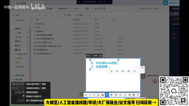Redo the annotation
The image size is (189, 106).
[x=120, y=95]
